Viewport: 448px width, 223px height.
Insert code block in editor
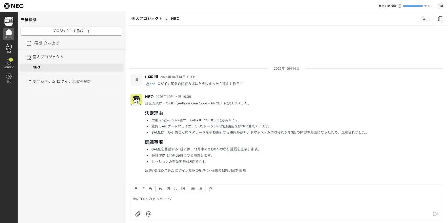point(183,189)
